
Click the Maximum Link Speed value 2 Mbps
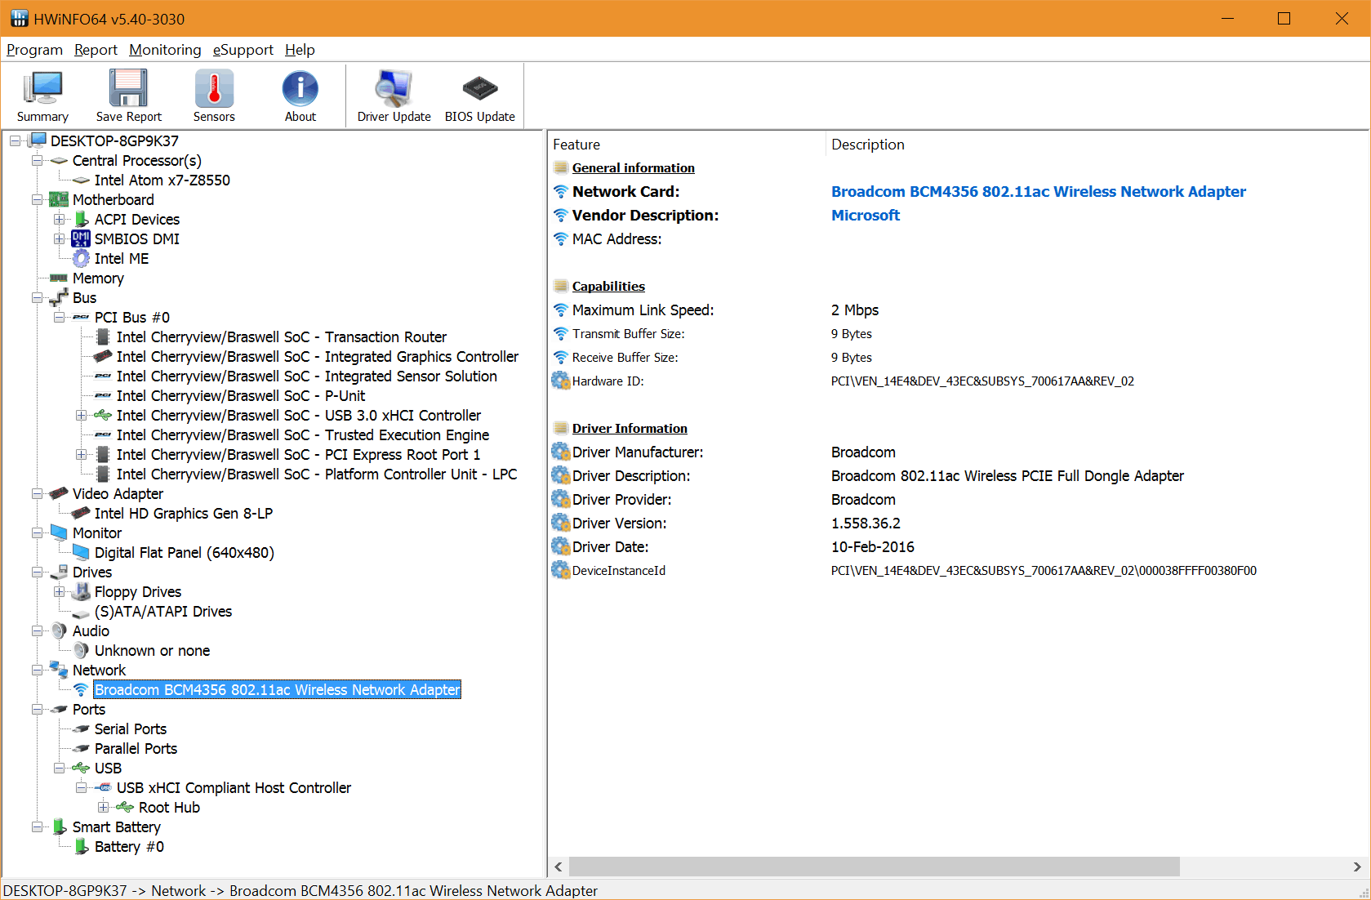(854, 310)
